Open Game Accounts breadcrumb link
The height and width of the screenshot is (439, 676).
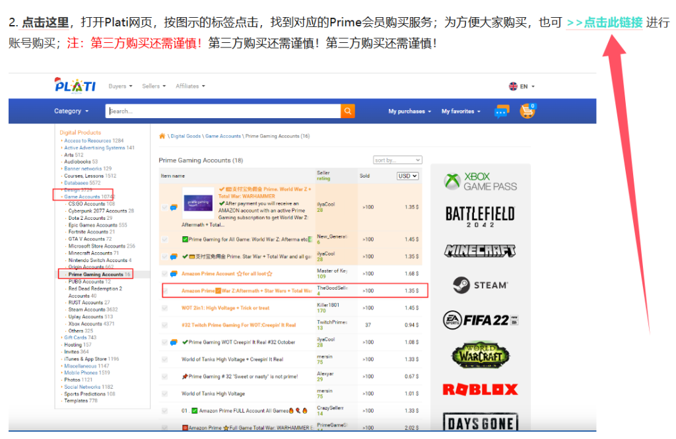pyautogui.click(x=223, y=136)
